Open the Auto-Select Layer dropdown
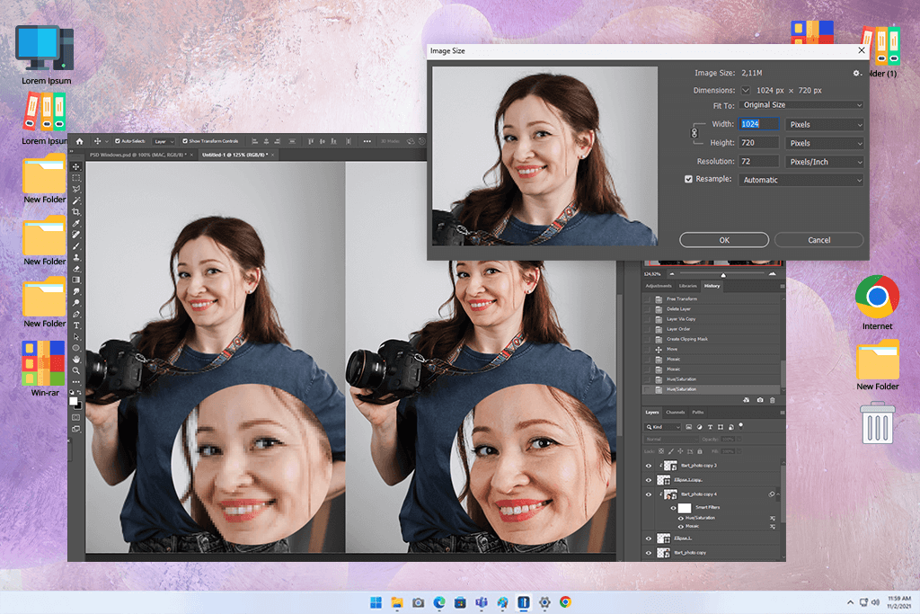This screenshot has height=614, width=920. click(x=164, y=141)
